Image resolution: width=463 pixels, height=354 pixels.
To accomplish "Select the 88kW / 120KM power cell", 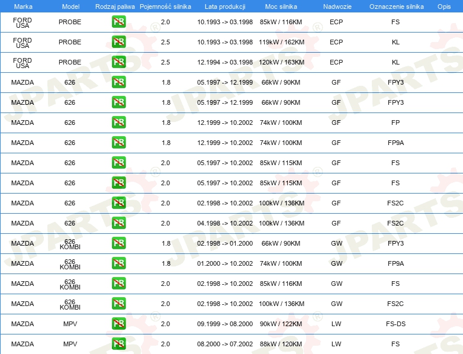I will [281, 344].
